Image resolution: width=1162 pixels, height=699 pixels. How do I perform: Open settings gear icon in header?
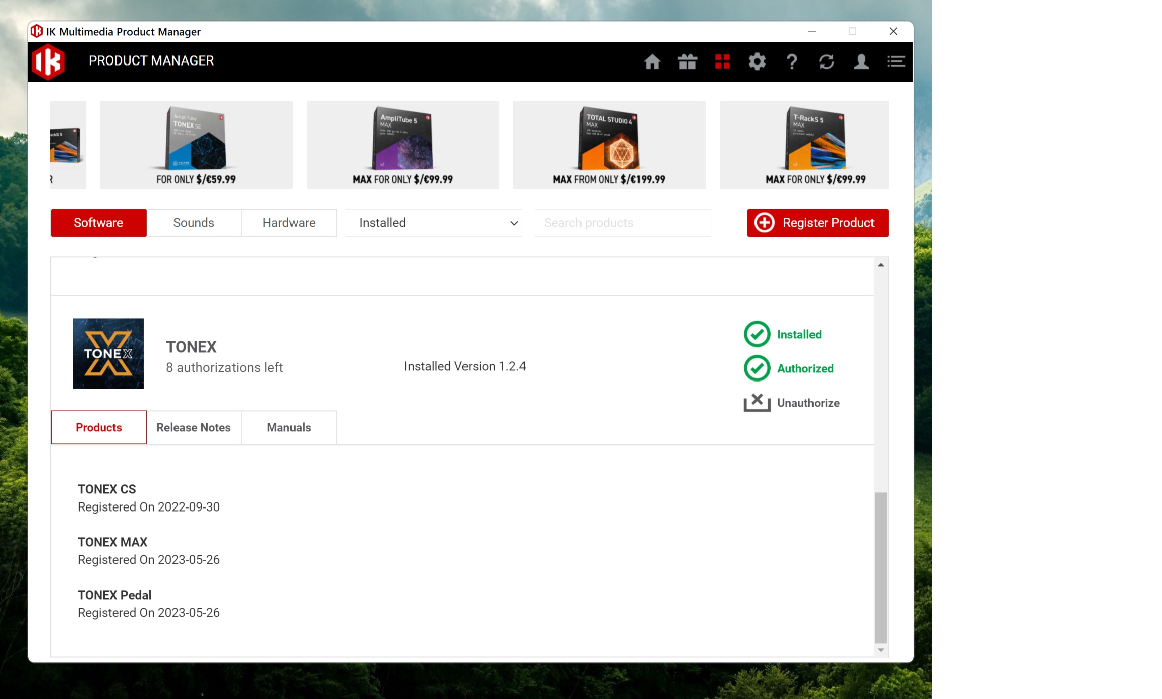pyautogui.click(x=757, y=62)
